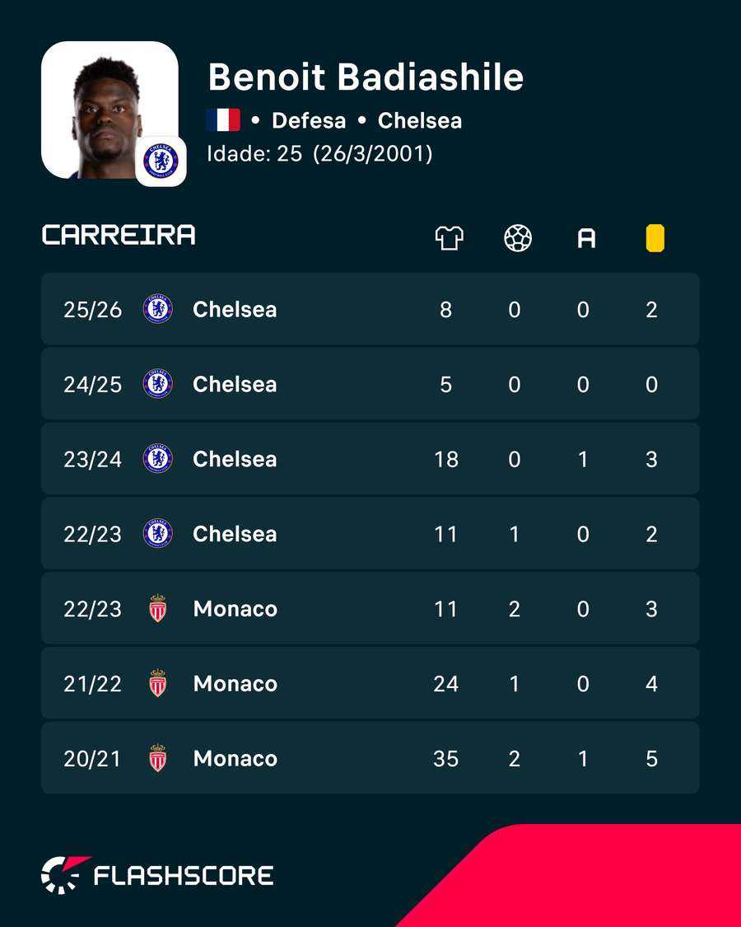The width and height of the screenshot is (741, 927).
Task: Click the Carreira section heading
Action: (x=119, y=235)
